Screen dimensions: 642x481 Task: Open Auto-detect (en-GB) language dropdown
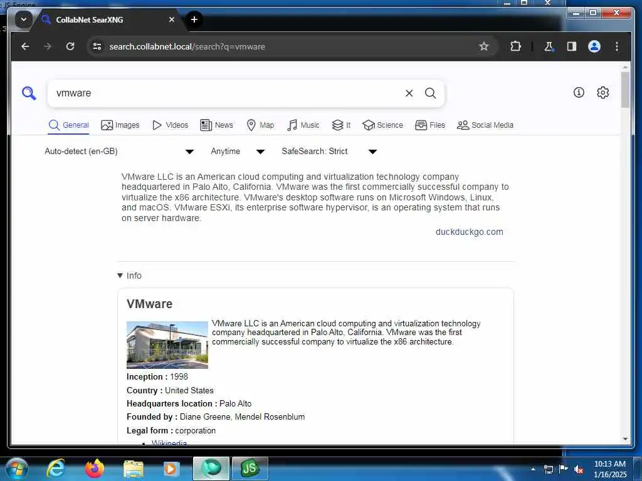(x=119, y=152)
